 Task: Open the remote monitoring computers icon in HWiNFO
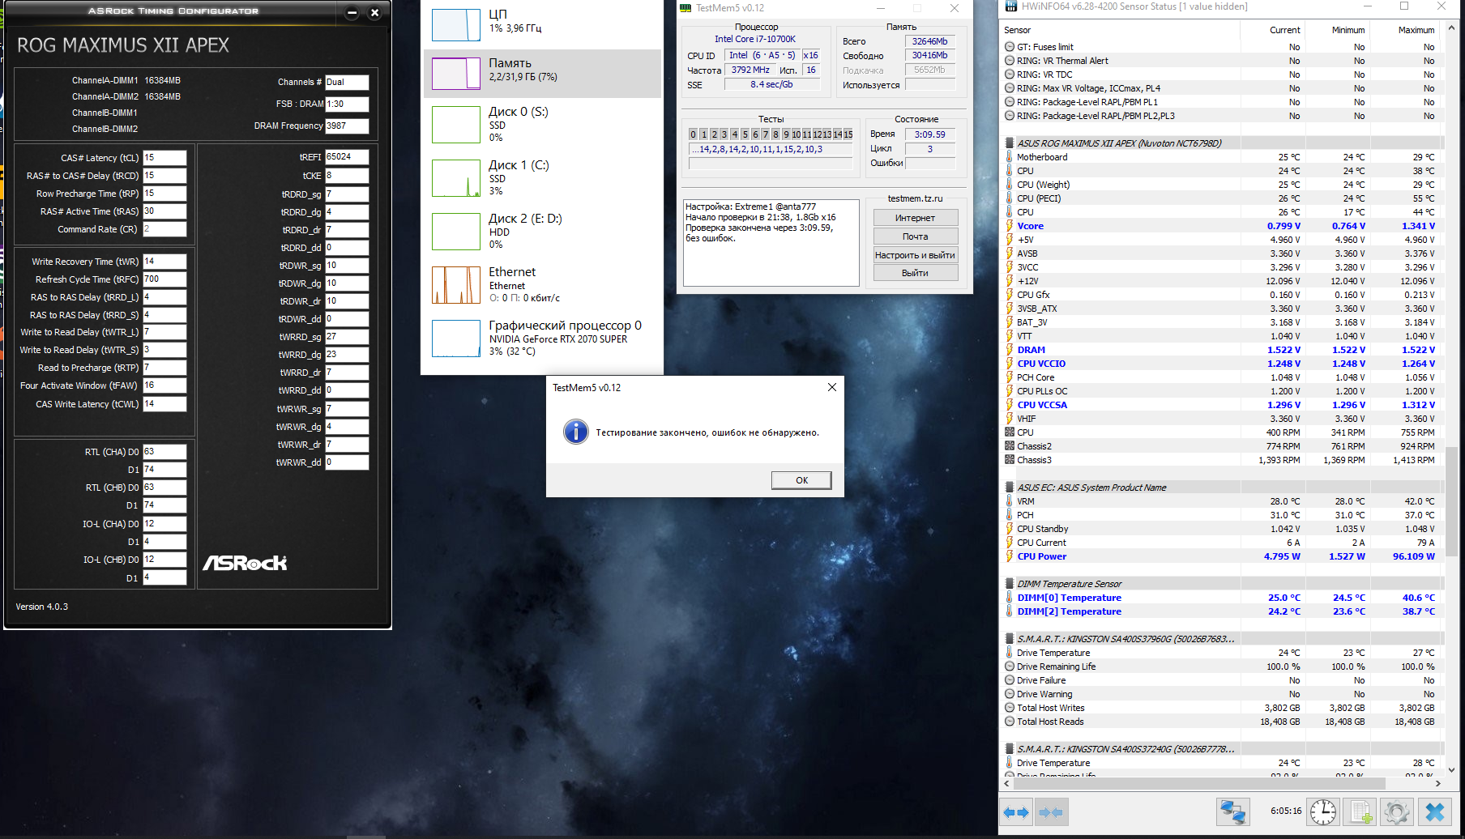[1233, 811]
